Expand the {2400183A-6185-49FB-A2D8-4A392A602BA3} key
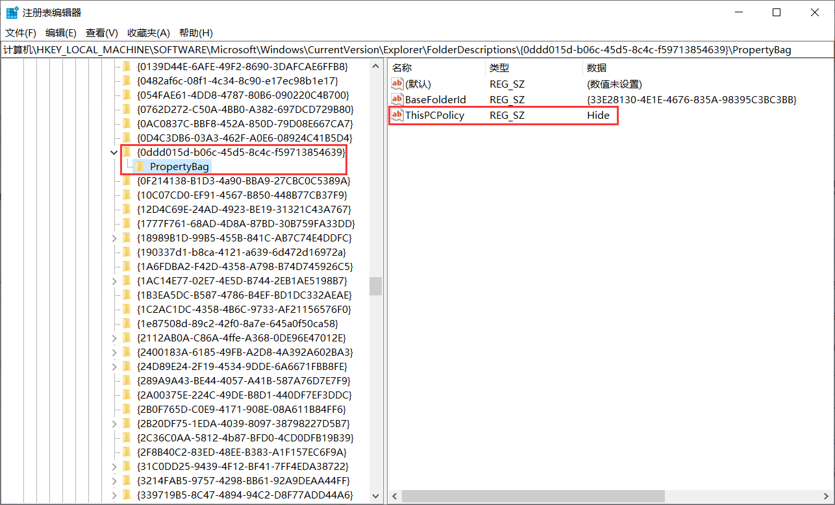Viewport: 835px width, 505px height. 114,352
